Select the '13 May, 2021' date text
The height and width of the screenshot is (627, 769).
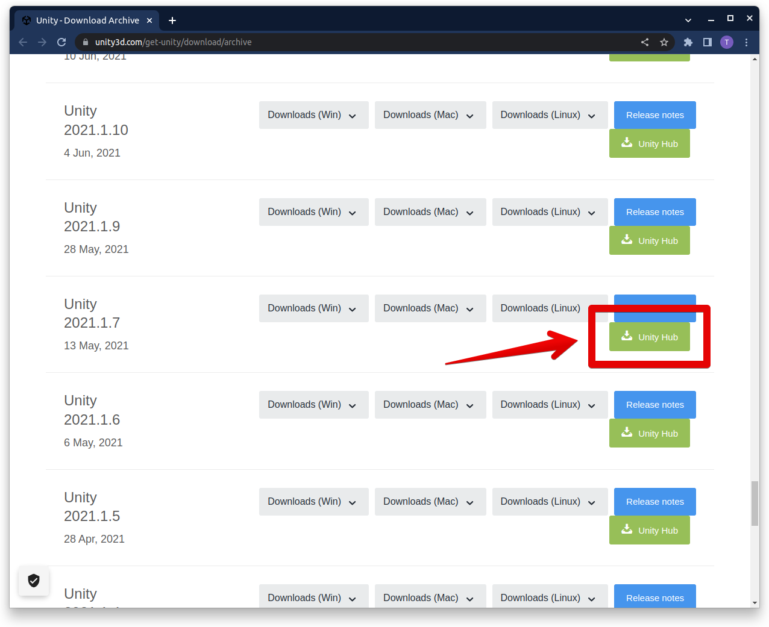(96, 346)
